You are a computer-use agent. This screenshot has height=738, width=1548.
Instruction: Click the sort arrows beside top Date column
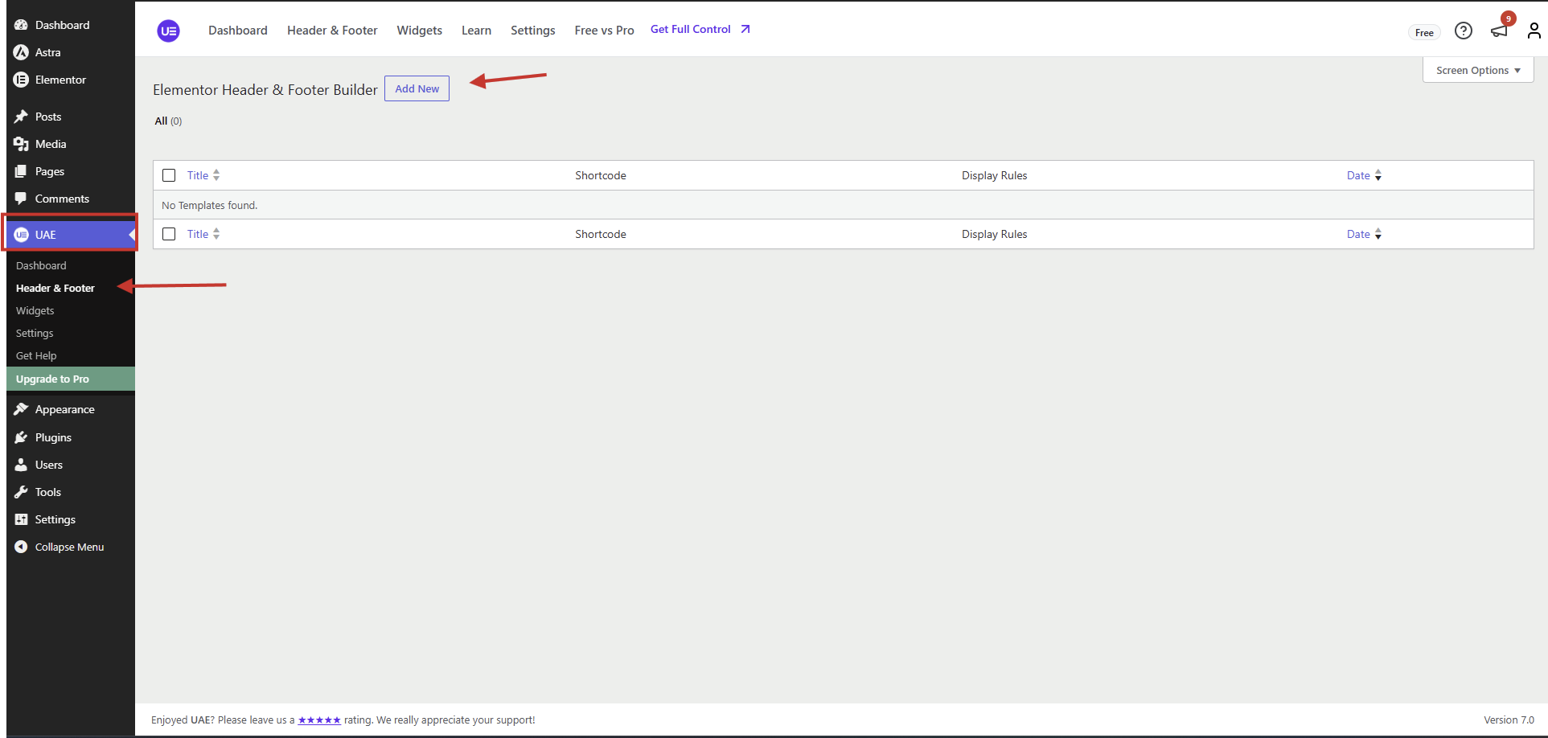coord(1378,175)
